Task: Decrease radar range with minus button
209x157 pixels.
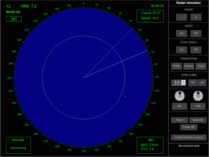Action: point(182,17)
